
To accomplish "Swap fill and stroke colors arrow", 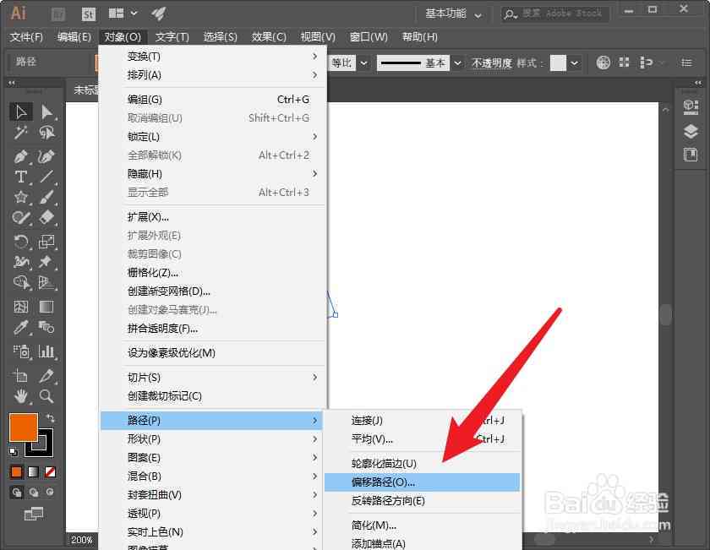I will [49, 418].
